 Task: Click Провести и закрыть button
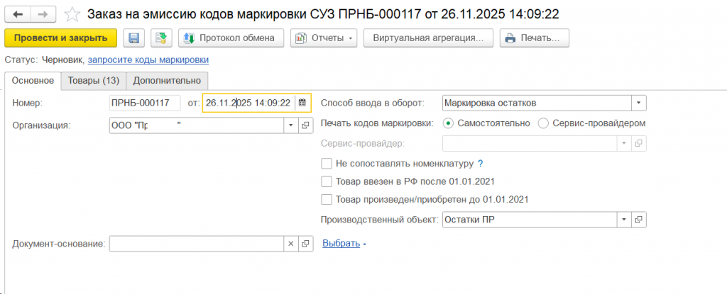(60, 38)
